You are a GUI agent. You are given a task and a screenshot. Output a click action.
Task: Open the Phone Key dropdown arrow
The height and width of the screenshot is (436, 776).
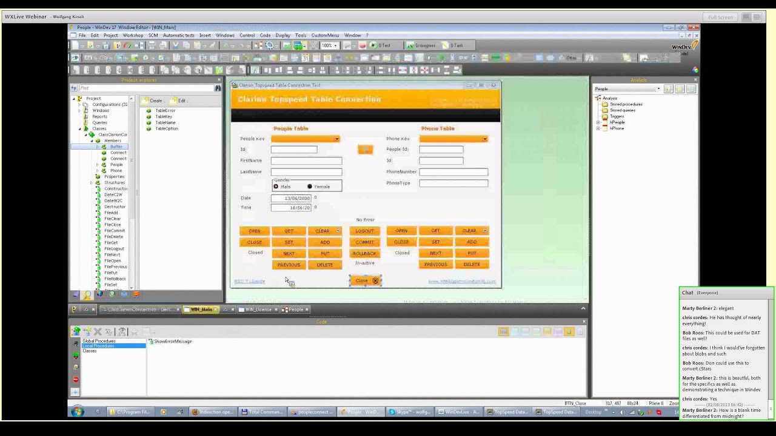[484, 139]
